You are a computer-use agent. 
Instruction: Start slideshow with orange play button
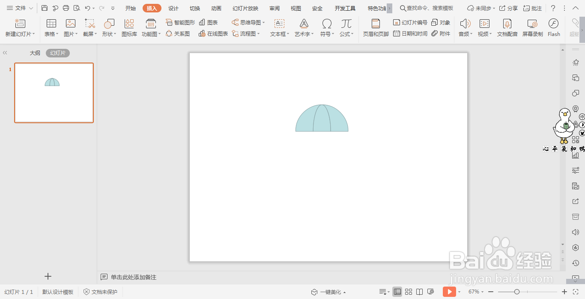coord(449,292)
